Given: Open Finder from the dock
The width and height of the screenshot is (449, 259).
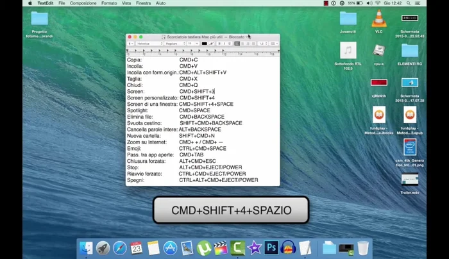Looking at the screenshot, I should (86, 248).
